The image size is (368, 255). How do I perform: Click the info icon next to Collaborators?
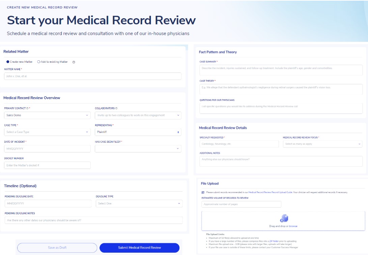pos(116,108)
